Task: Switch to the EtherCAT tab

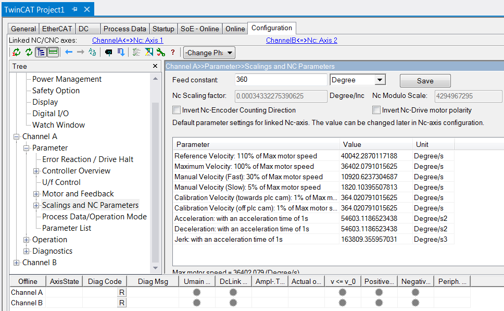Action: [57, 29]
